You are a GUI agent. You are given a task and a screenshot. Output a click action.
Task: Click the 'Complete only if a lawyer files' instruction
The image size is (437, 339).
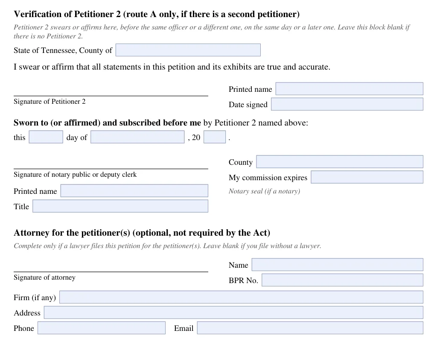tap(167, 246)
